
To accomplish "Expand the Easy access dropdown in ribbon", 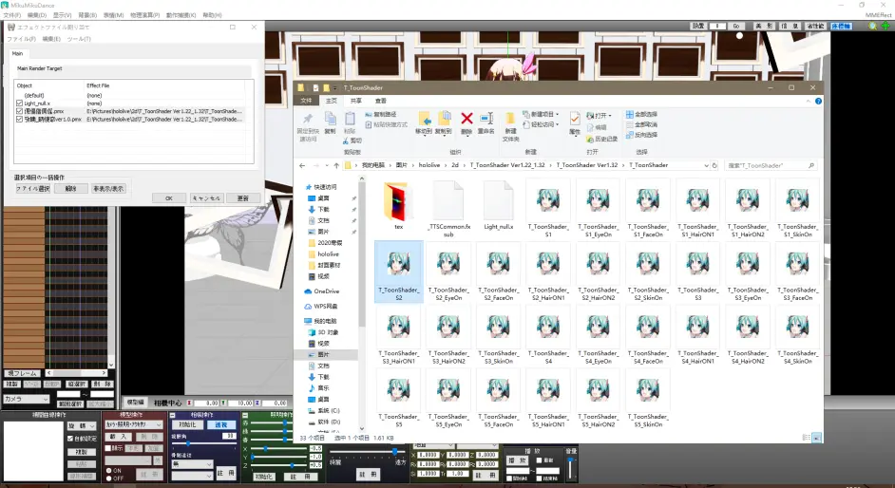I will (557, 124).
